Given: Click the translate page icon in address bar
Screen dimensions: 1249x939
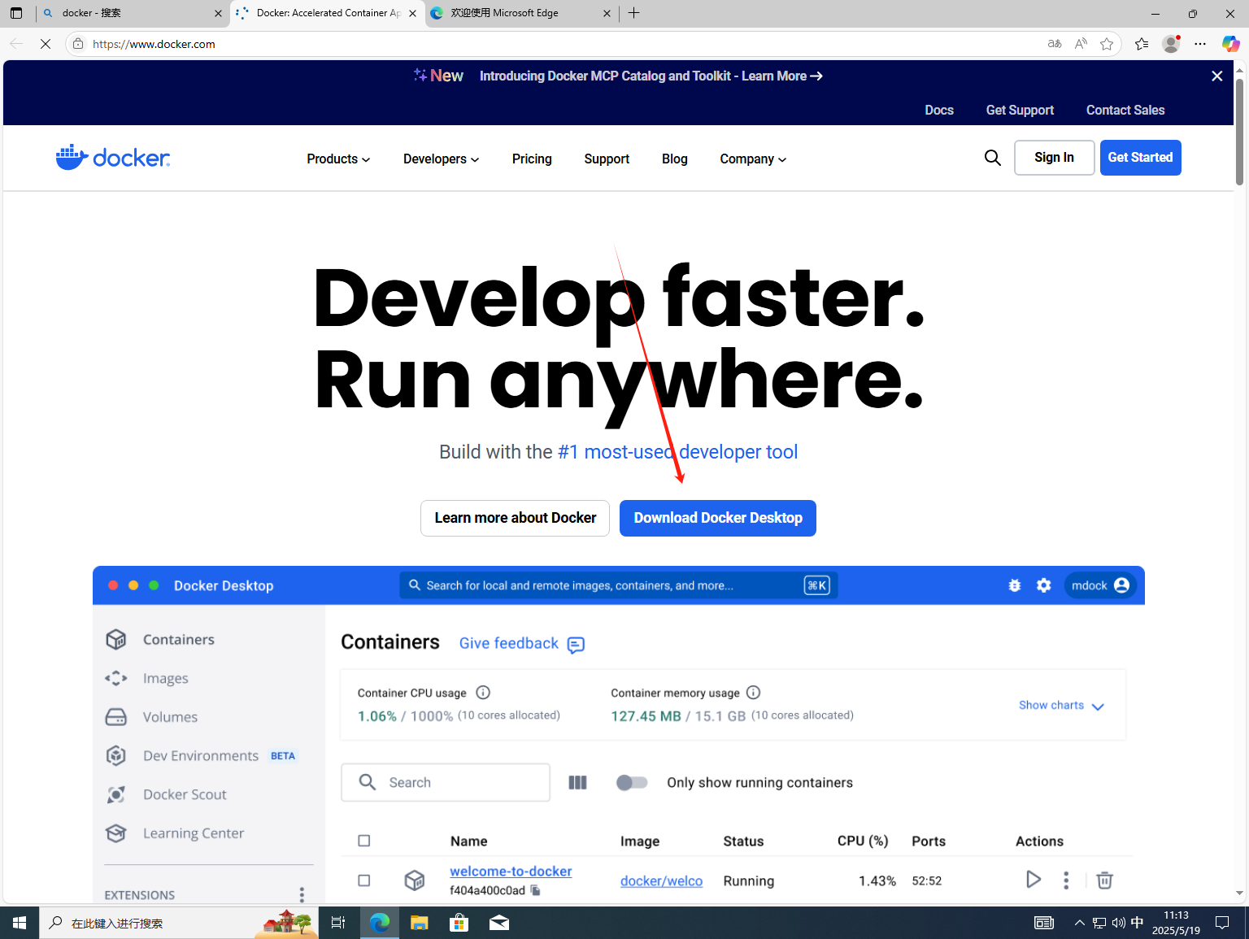Looking at the screenshot, I should 1055,44.
